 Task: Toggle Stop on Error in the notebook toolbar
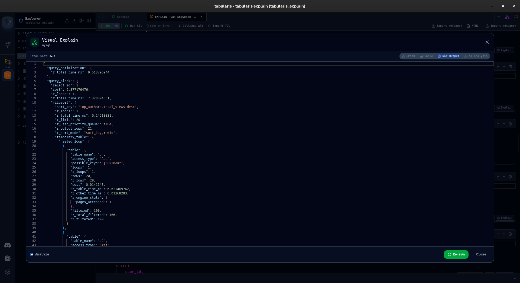point(158,26)
